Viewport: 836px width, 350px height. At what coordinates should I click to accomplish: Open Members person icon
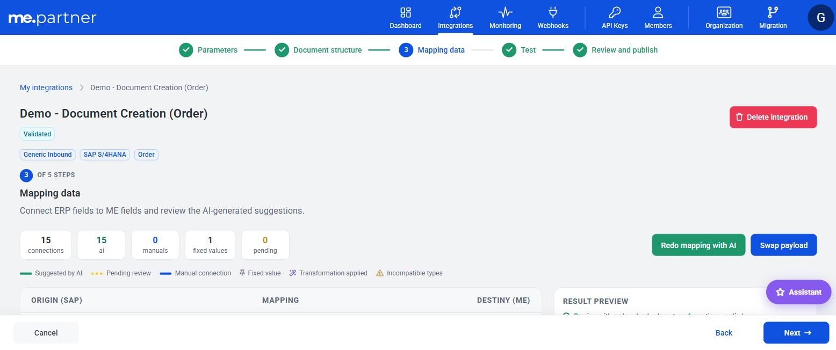click(658, 12)
